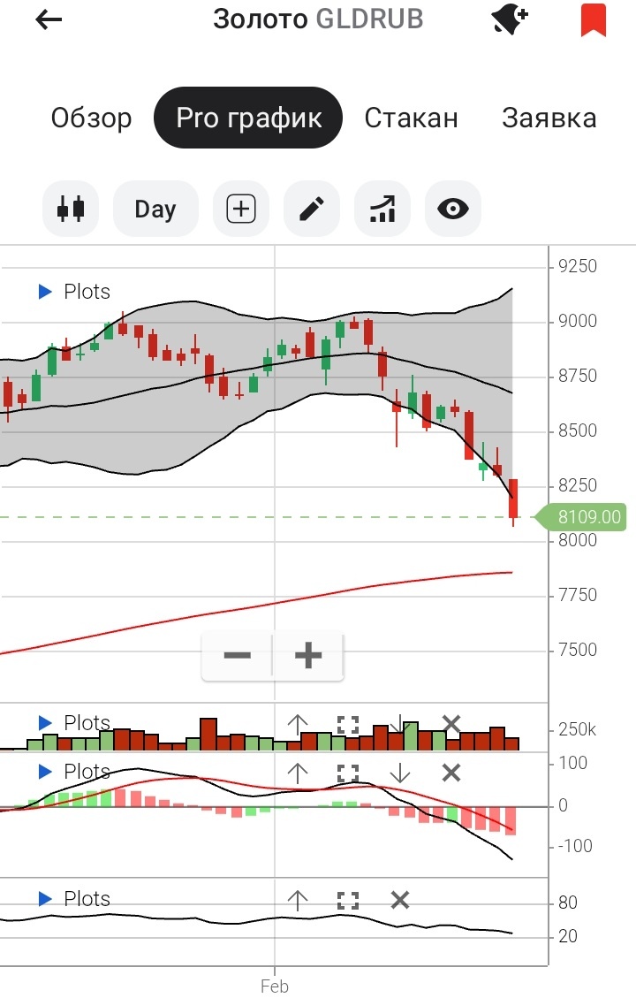The image size is (636, 998).
Task: Expand Plots on the main price chart
Action: (74, 292)
